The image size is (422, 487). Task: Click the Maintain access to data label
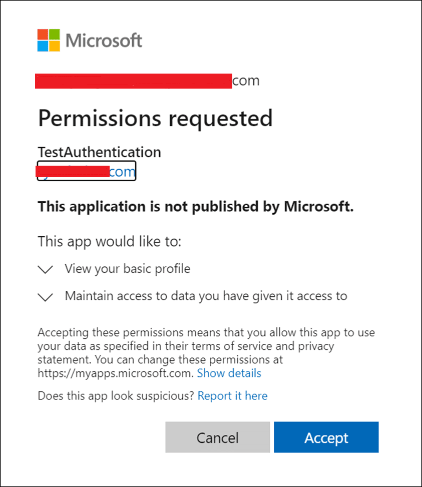tap(206, 296)
